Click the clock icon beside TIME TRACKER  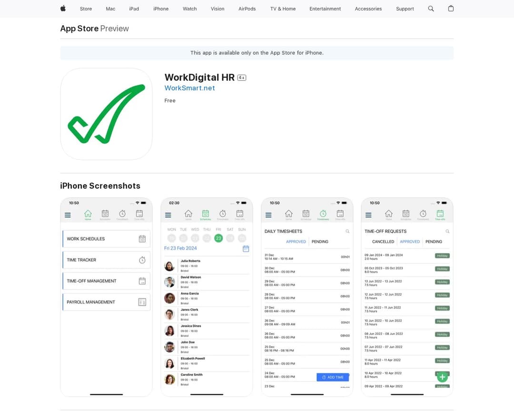click(x=142, y=260)
